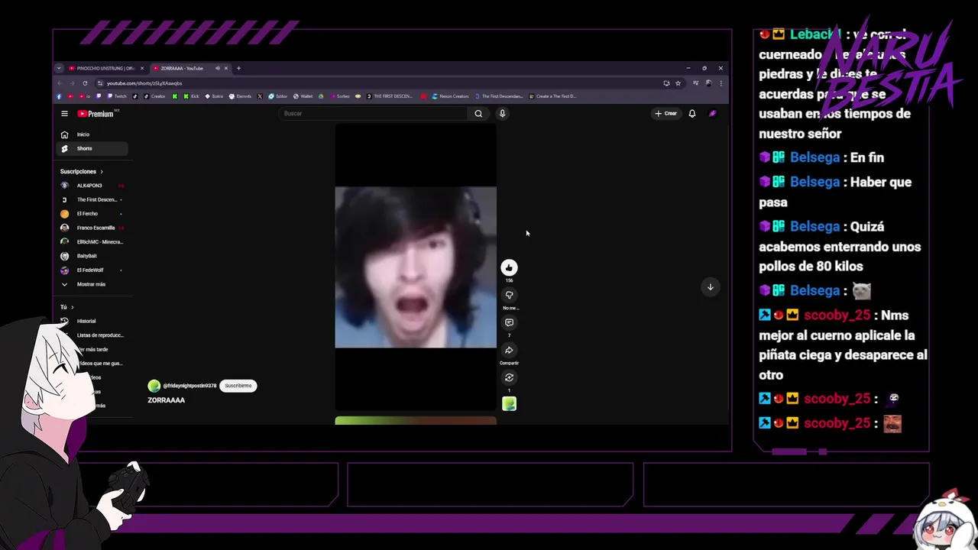Go to next short with down arrow
Viewport: 978px width, 550px height.
tap(710, 287)
